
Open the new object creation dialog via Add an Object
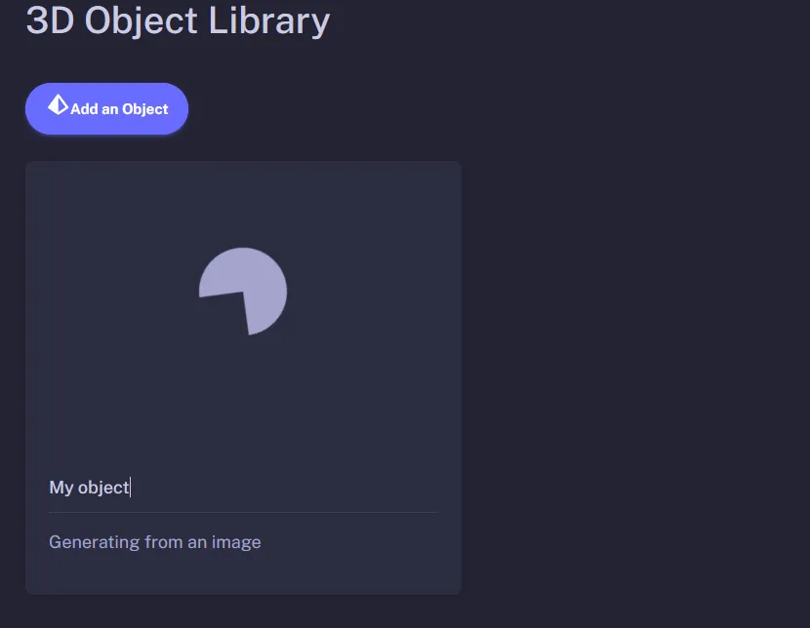pos(106,108)
